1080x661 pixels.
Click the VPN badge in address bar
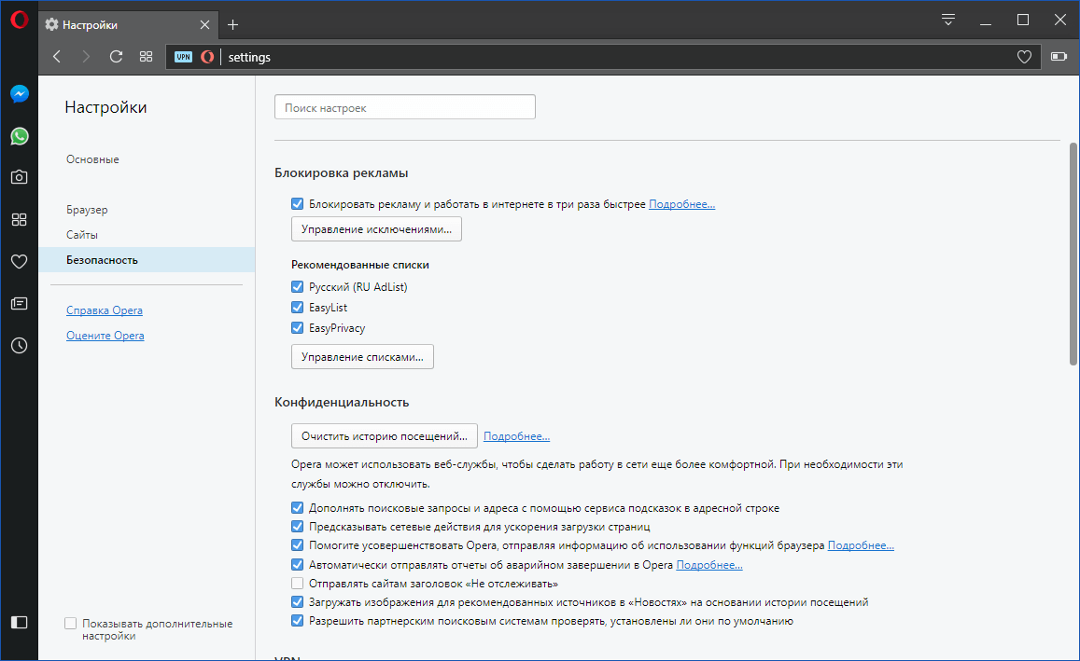[184, 57]
